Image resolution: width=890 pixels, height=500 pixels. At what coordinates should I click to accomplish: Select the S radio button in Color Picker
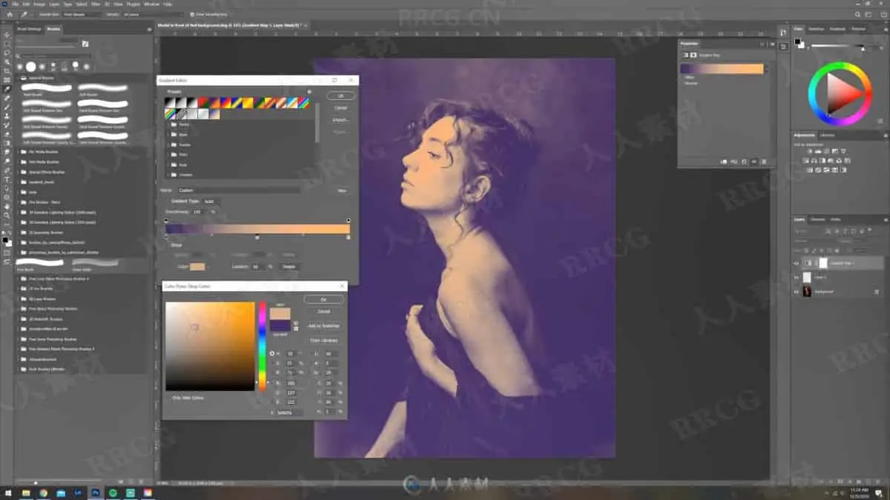pos(272,363)
